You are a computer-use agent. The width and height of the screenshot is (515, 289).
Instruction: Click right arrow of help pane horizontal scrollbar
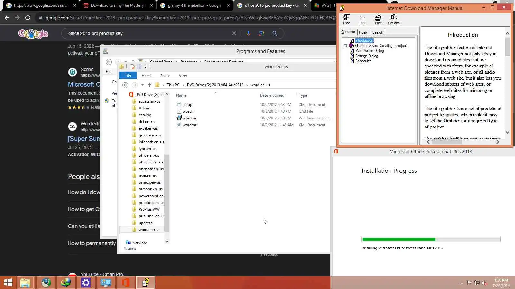(x=498, y=142)
